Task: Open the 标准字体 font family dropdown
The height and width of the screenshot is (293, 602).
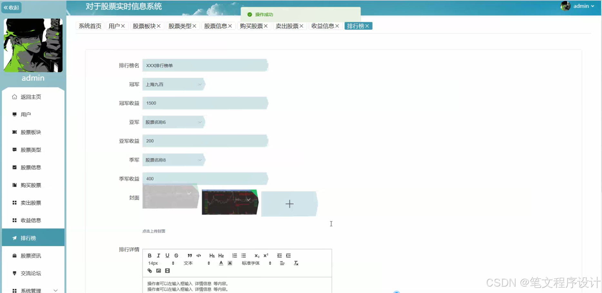Action: click(x=256, y=263)
